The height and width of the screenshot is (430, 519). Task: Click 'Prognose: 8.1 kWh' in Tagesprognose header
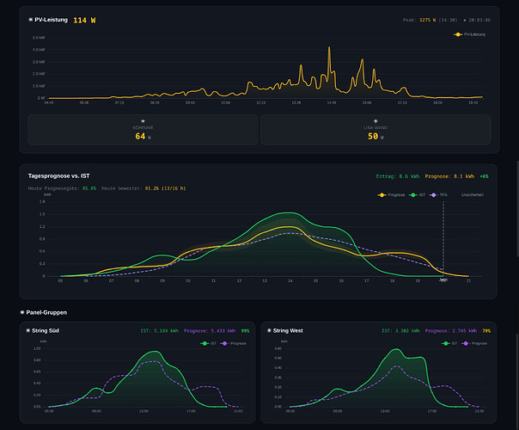[x=449, y=176]
